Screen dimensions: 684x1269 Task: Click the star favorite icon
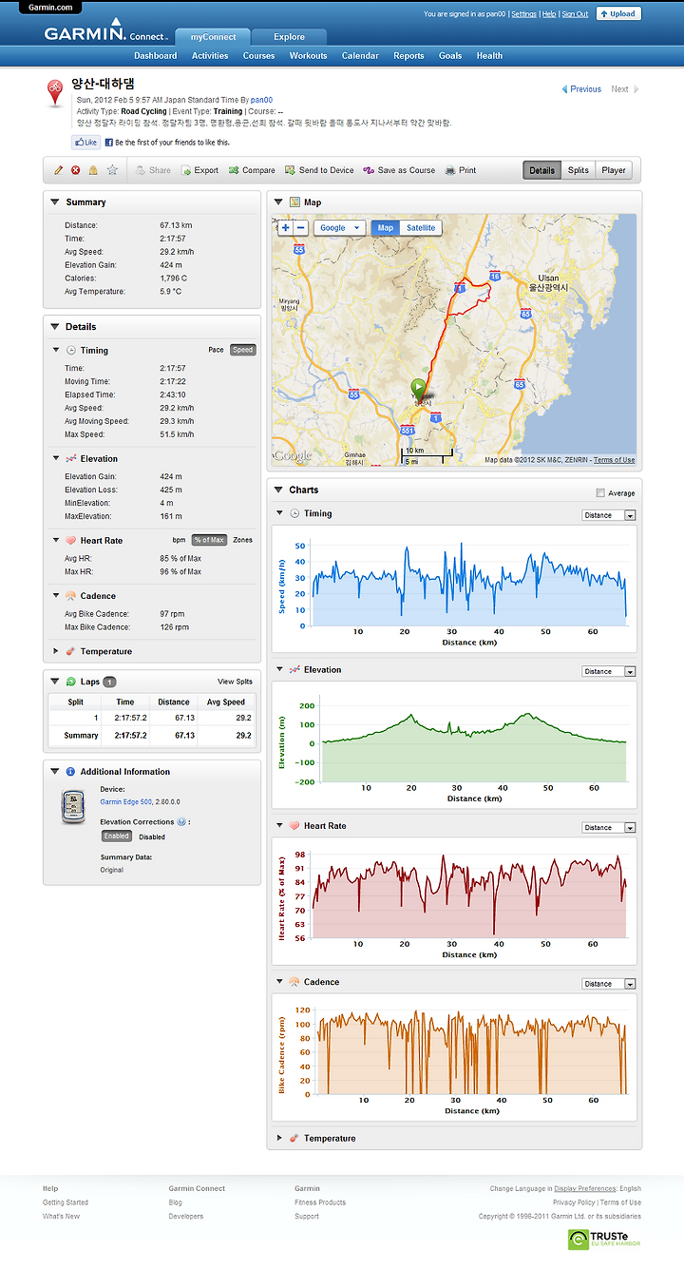[x=112, y=170]
